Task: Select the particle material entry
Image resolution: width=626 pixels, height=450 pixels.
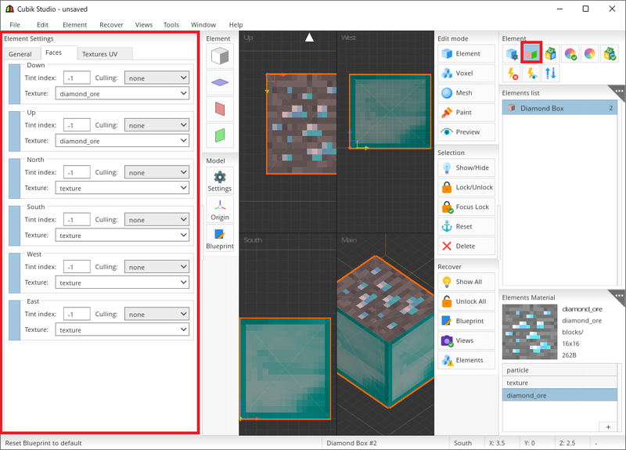Action: [559, 370]
